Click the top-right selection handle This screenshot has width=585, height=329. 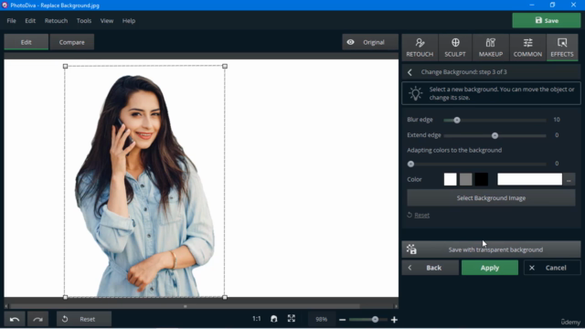(225, 66)
